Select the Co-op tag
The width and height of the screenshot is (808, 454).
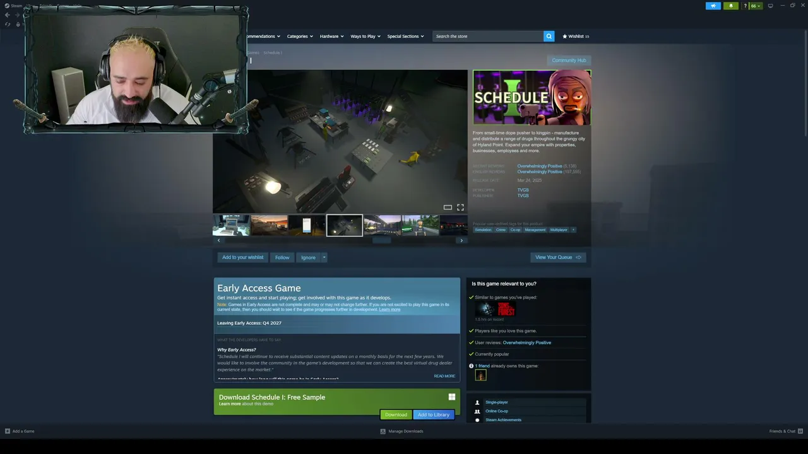[x=515, y=230]
